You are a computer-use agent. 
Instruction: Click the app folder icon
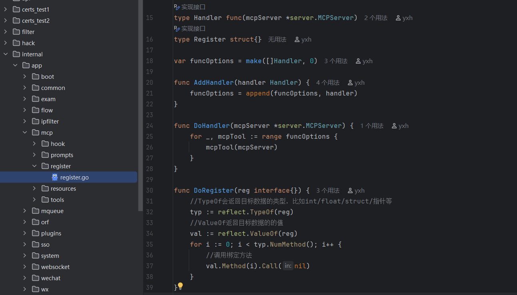pyautogui.click(x=26, y=65)
